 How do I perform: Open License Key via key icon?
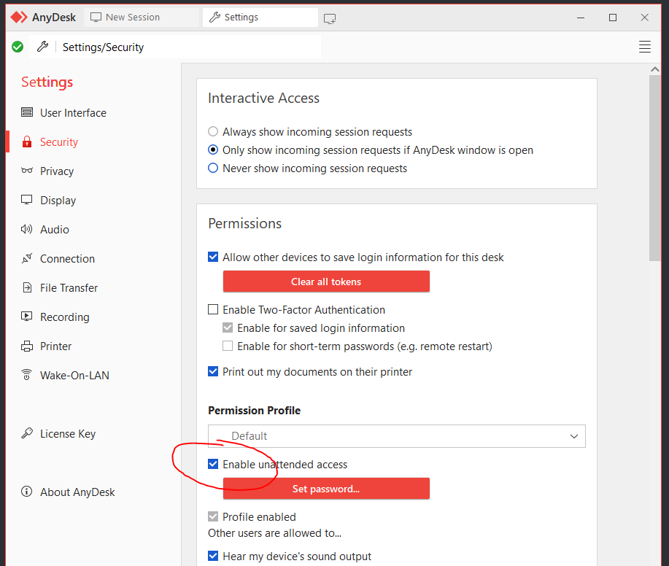(27, 434)
